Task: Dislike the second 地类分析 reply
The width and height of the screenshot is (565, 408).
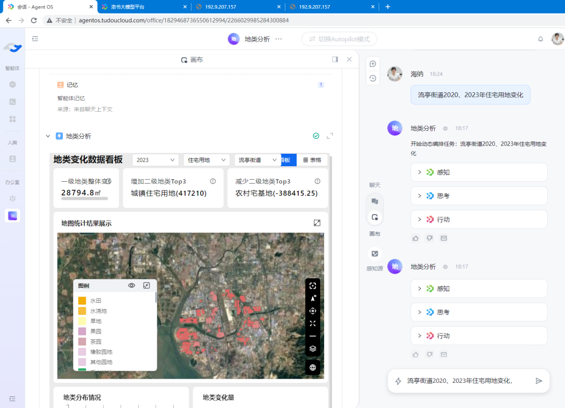Action: pyautogui.click(x=429, y=354)
